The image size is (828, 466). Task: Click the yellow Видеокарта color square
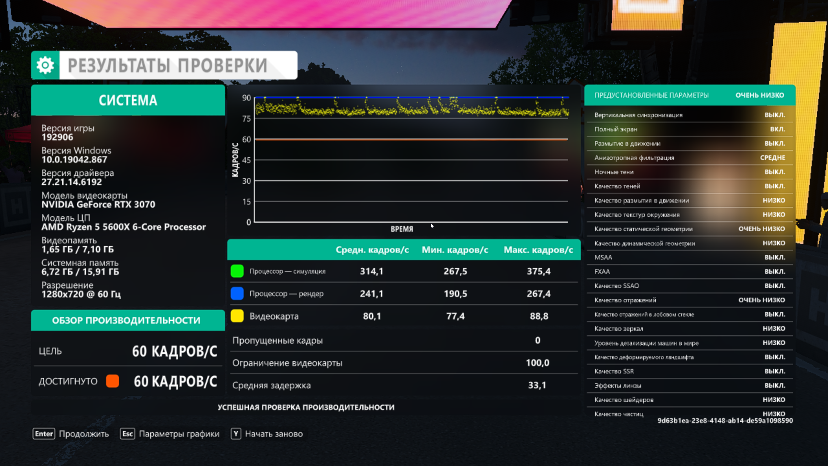coord(237,316)
